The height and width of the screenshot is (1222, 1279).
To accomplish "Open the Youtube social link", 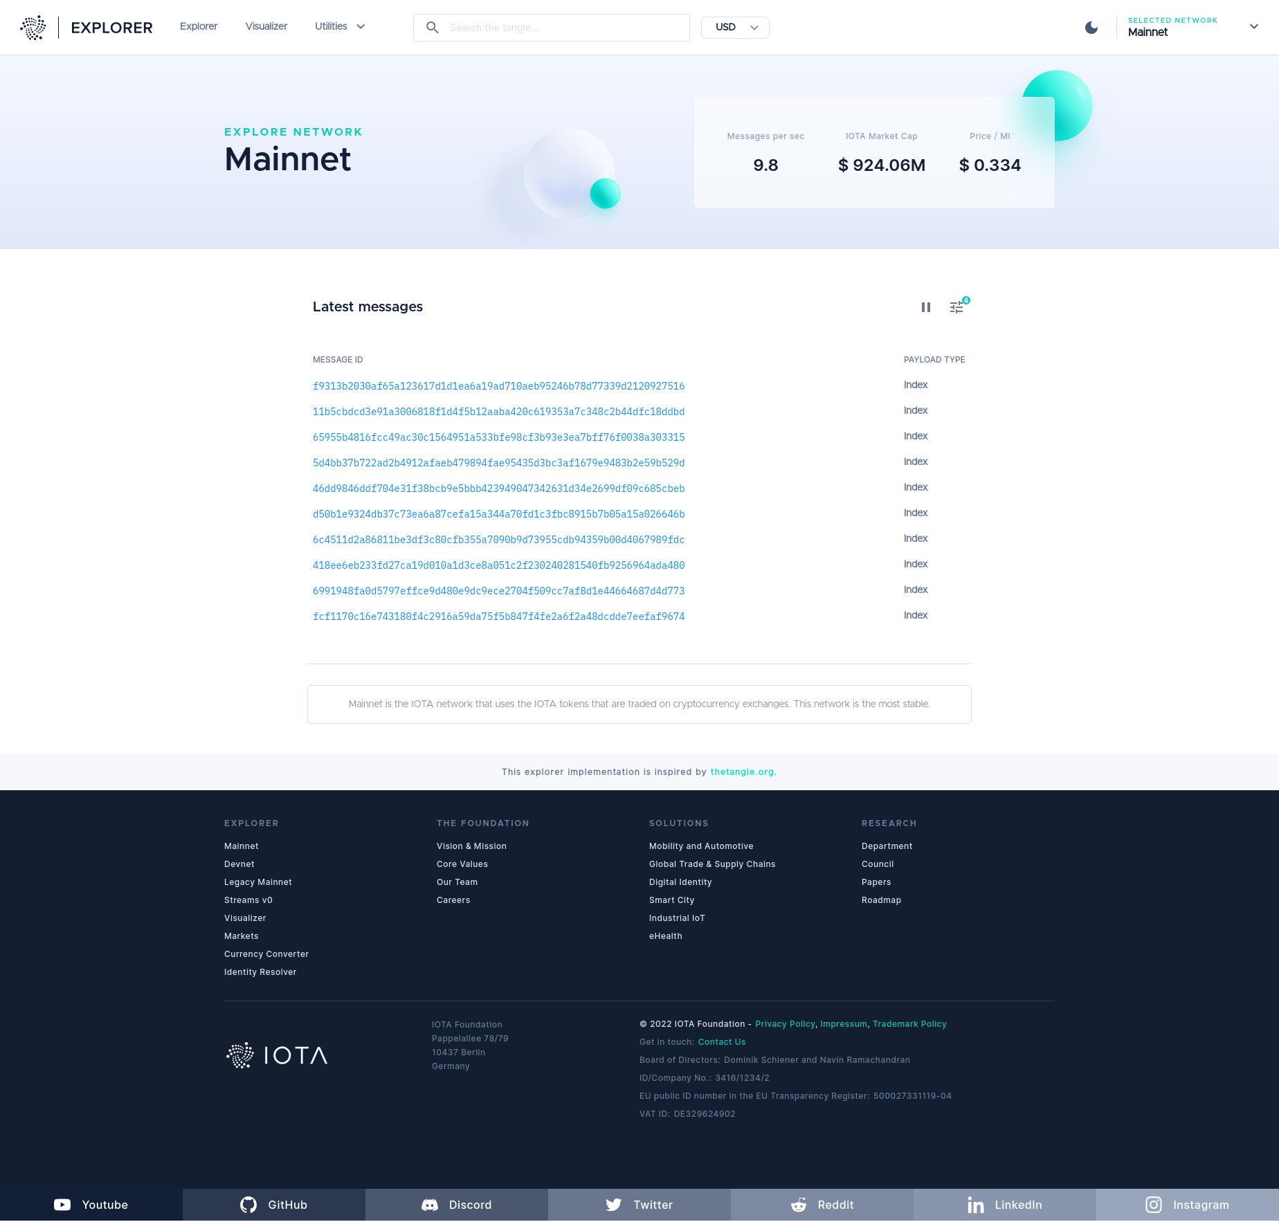I will (x=91, y=1205).
